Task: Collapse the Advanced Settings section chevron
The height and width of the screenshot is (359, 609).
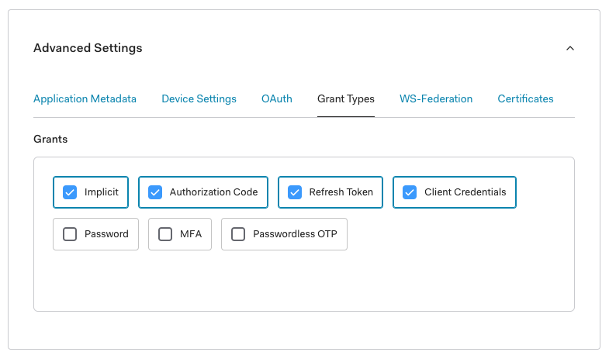Action: [x=570, y=48]
